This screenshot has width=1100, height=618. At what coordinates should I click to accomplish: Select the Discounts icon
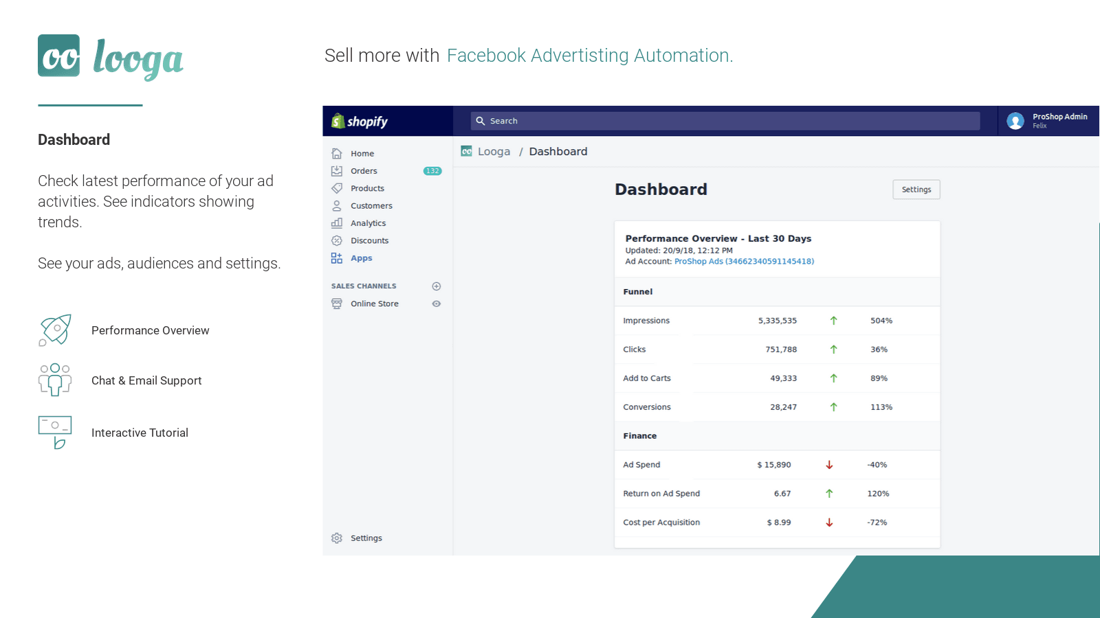pyautogui.click(x=336, y=240)
